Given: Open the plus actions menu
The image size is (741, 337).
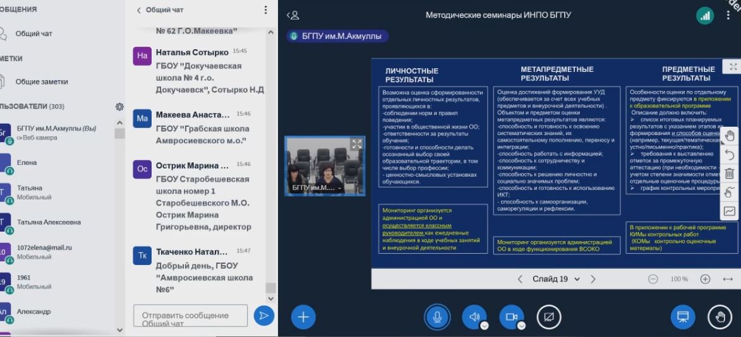Looking at the screenshot, I should (303, 317).
